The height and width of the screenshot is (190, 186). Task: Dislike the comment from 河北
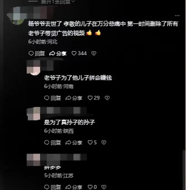click(94, 53)
